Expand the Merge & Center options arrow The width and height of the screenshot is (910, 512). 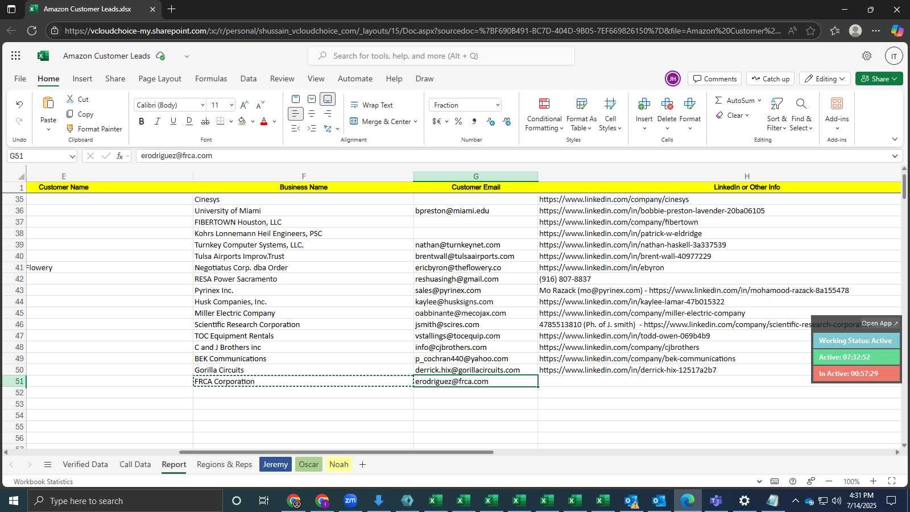416,122
